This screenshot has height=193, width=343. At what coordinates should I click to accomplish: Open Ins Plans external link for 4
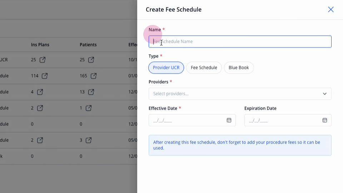(x=40, y=92)
